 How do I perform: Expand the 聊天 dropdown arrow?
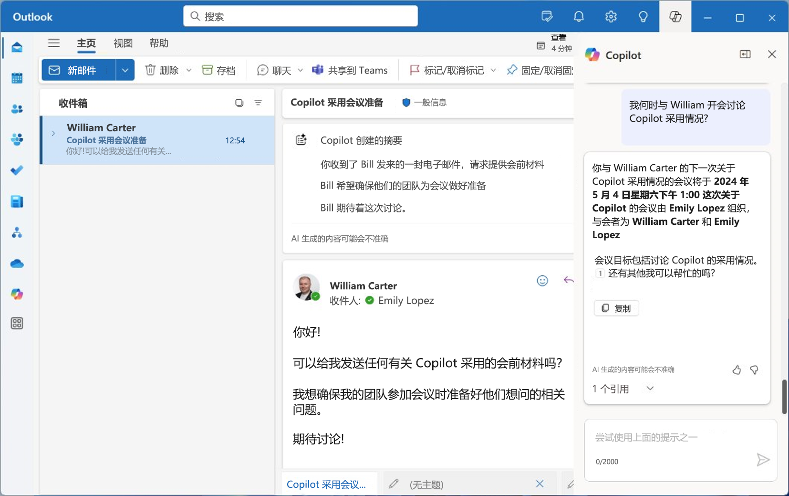[x=300, y=70]
